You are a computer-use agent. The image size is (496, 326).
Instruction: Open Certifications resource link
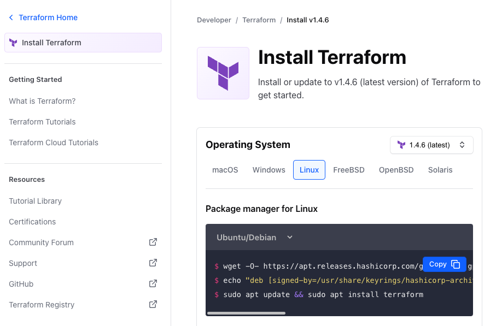coord(32,222)
